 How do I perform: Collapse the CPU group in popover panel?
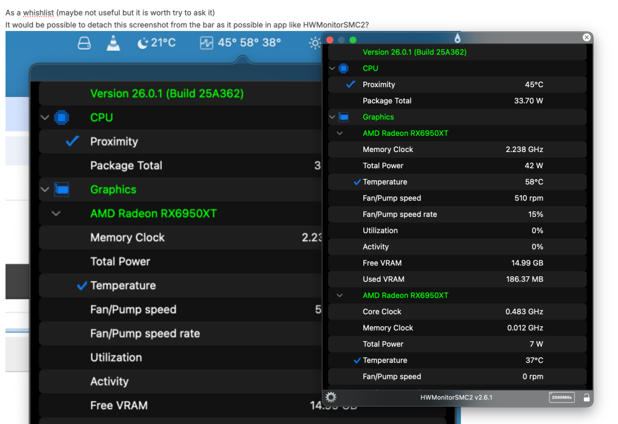[x=45, y=117]
